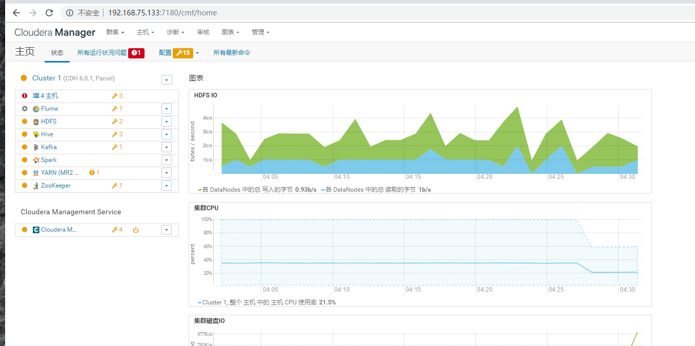Expand the Spark actions dropdown
The image size is (695, 346).
pyautogui.click(x=166, y=160)
